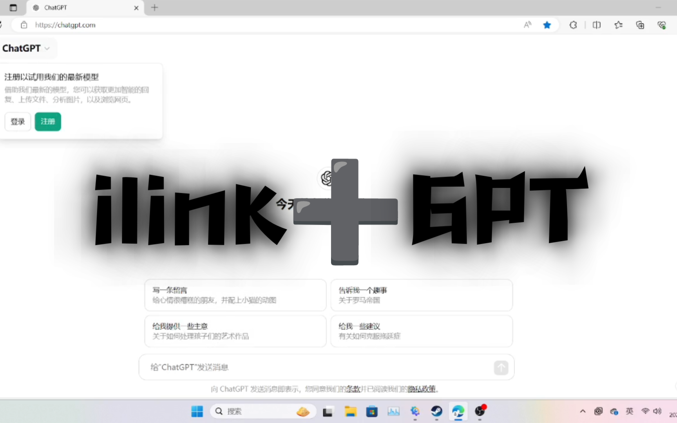Click the screen capture tray icon
677x423 pixels.
point(598,411)
